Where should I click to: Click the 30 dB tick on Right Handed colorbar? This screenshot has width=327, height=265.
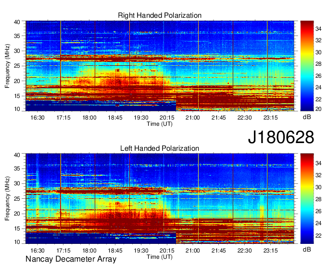(x=318, y=52)
